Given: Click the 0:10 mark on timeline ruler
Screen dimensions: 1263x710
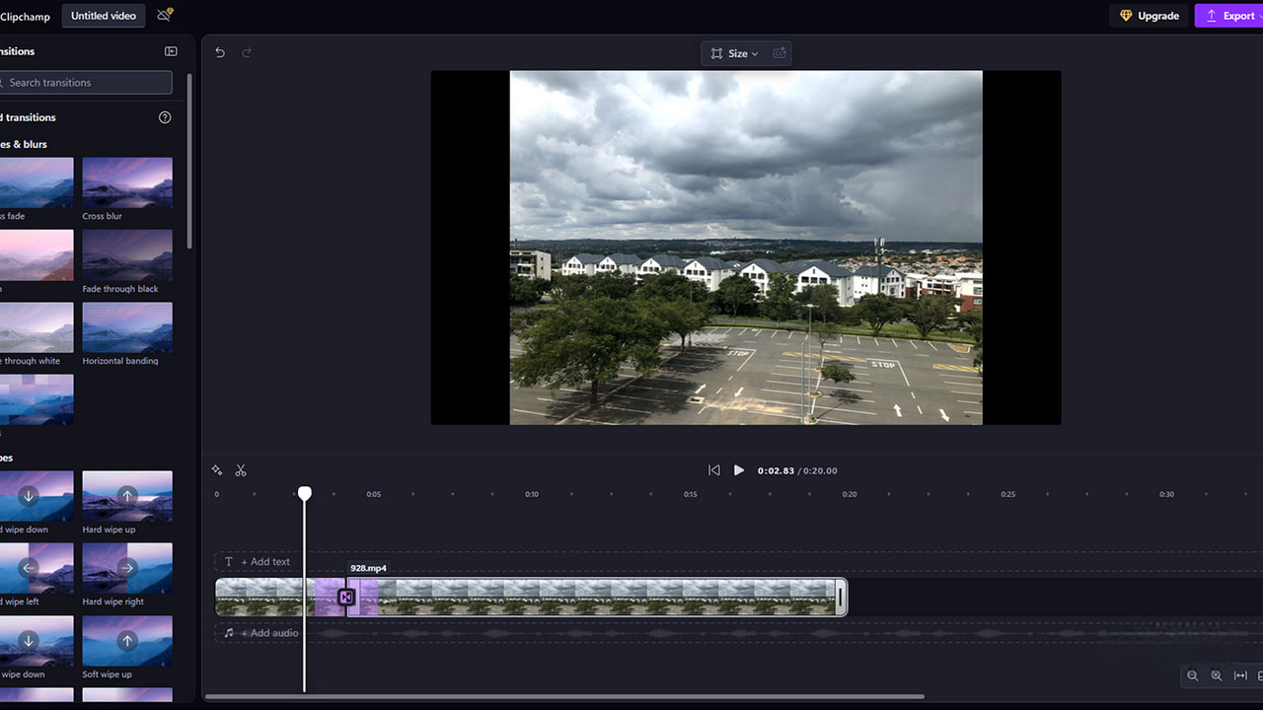Looking at the screenshot, I should pyautogui.click(x=532, y=494).
